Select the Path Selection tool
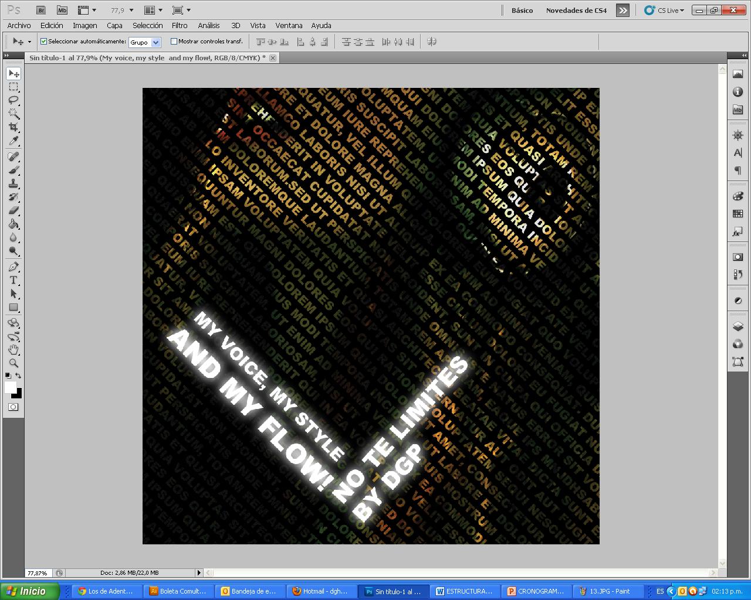 [x=13, y=294]
